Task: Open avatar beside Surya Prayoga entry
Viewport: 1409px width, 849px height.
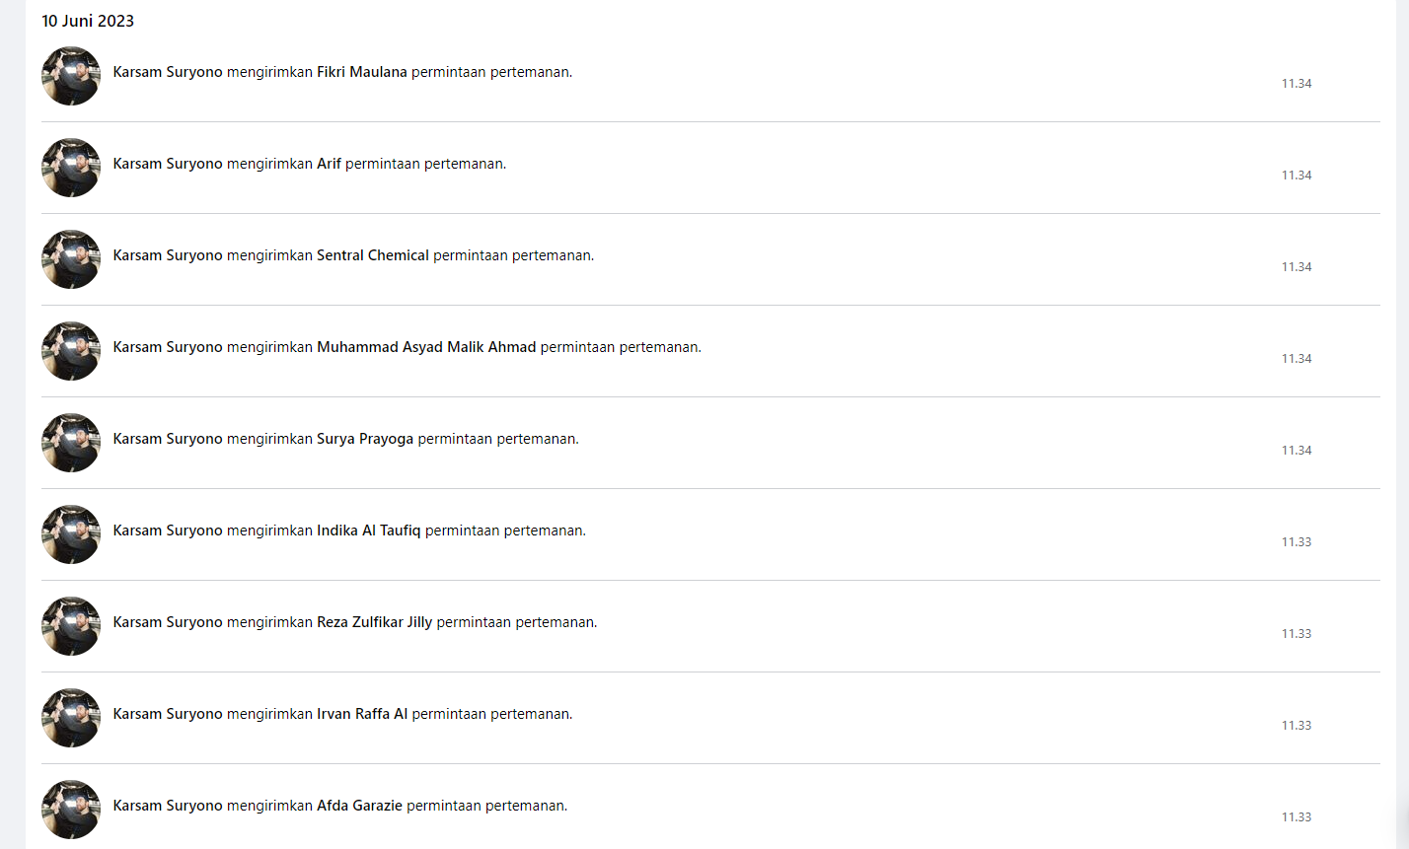Action: point(71,443)
